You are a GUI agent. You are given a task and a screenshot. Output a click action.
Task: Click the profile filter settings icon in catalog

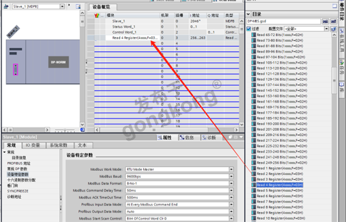pyautogui.click(x=334, y=29)
